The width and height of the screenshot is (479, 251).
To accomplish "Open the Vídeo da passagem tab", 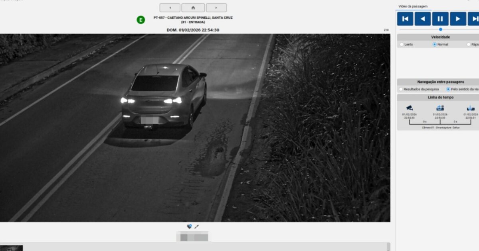I will click(x=413, y=6).
